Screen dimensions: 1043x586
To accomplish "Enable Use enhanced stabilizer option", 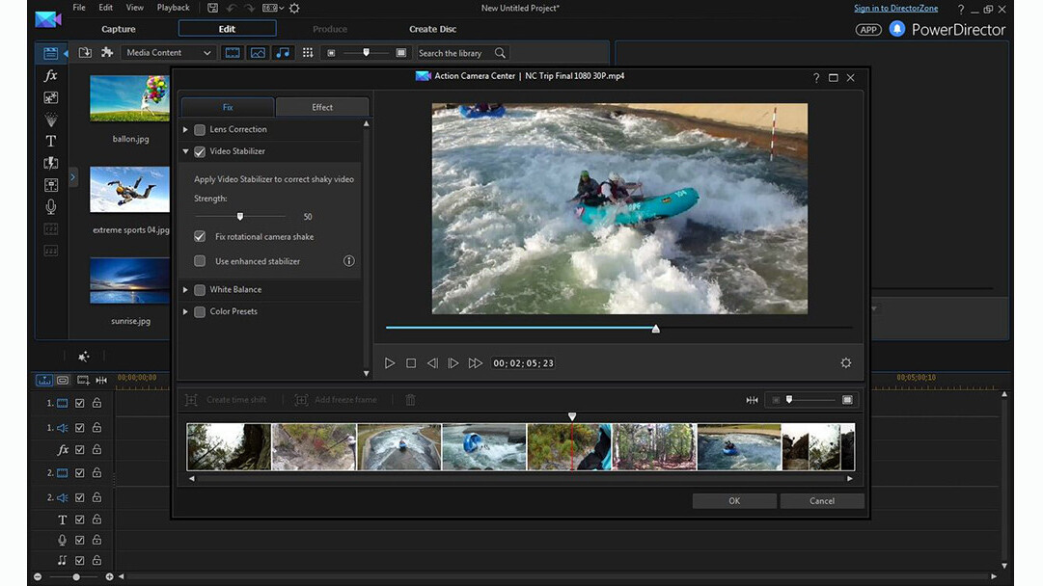I will (200, 261).
